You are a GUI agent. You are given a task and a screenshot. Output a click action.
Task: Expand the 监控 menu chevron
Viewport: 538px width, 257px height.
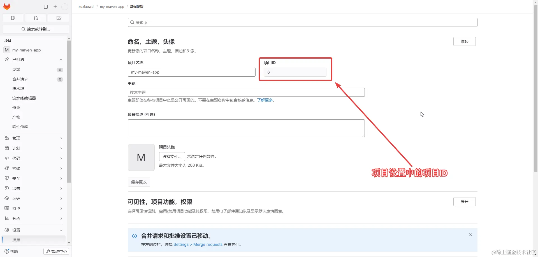pyautogui.click(x=61, y=209)
